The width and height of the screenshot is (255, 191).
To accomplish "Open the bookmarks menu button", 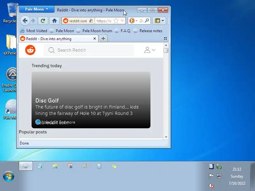I will 157,21.
